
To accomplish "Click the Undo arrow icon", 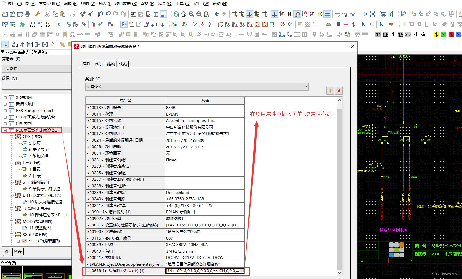I will point(100,14).
